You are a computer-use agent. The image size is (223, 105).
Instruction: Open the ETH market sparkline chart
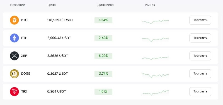point(155,40)
